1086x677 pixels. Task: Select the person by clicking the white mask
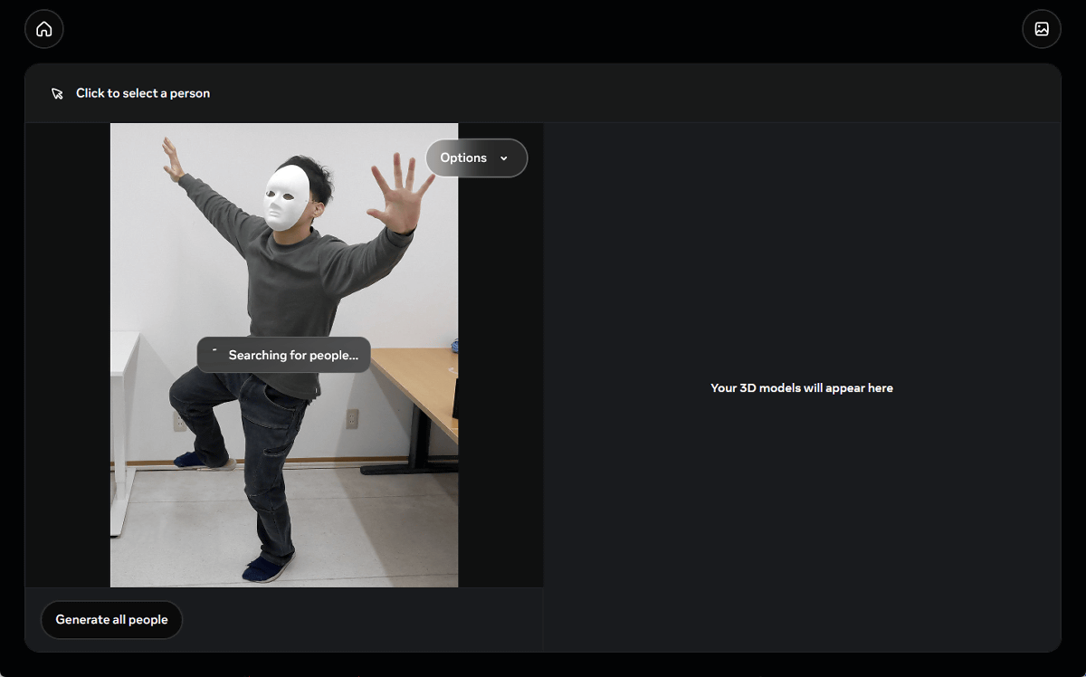(286, 197)
